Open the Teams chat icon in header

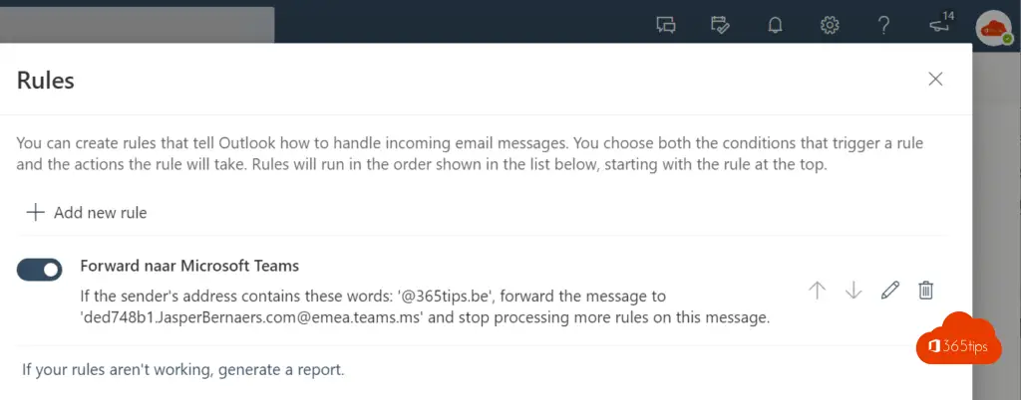click(666, 25)
